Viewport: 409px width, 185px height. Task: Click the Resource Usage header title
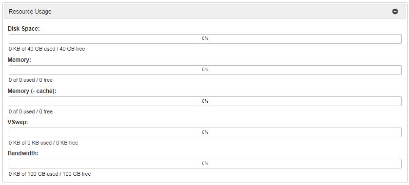pyautogui.click(x=30, y=12)
